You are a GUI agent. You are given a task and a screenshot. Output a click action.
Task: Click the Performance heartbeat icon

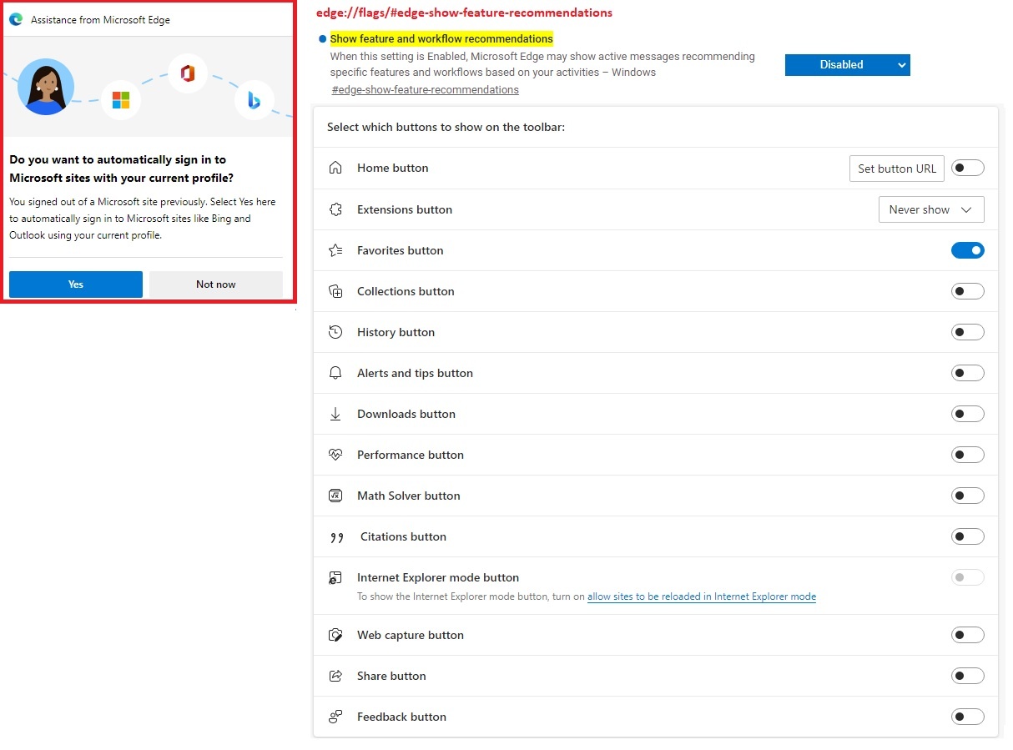point(335,455)
